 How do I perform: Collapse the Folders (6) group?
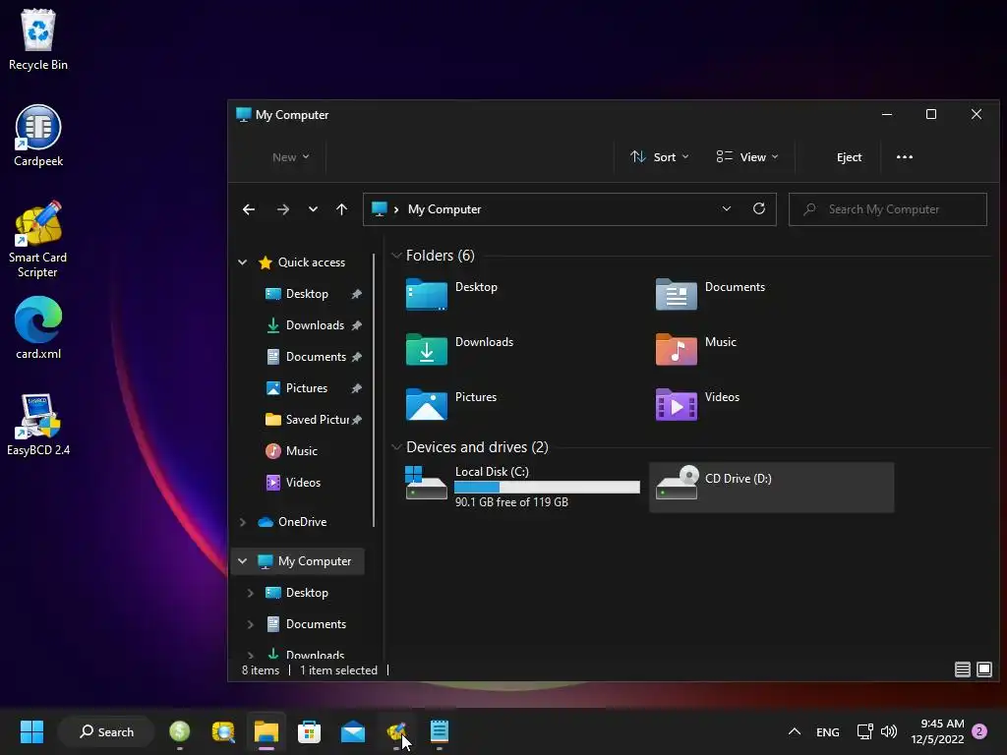click(x=396, y=255)
